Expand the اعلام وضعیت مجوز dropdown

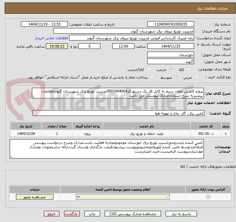point(123,197)
